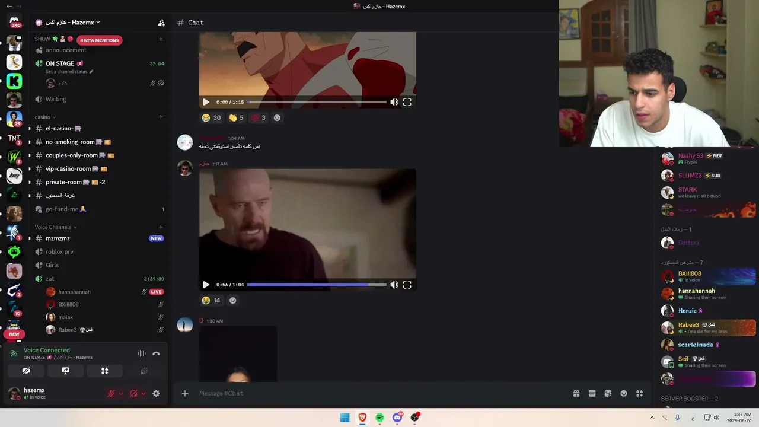Open BXIII808 in member list
Image resolution: width=759 pixels, height=427 pixels.
point(708,276)
